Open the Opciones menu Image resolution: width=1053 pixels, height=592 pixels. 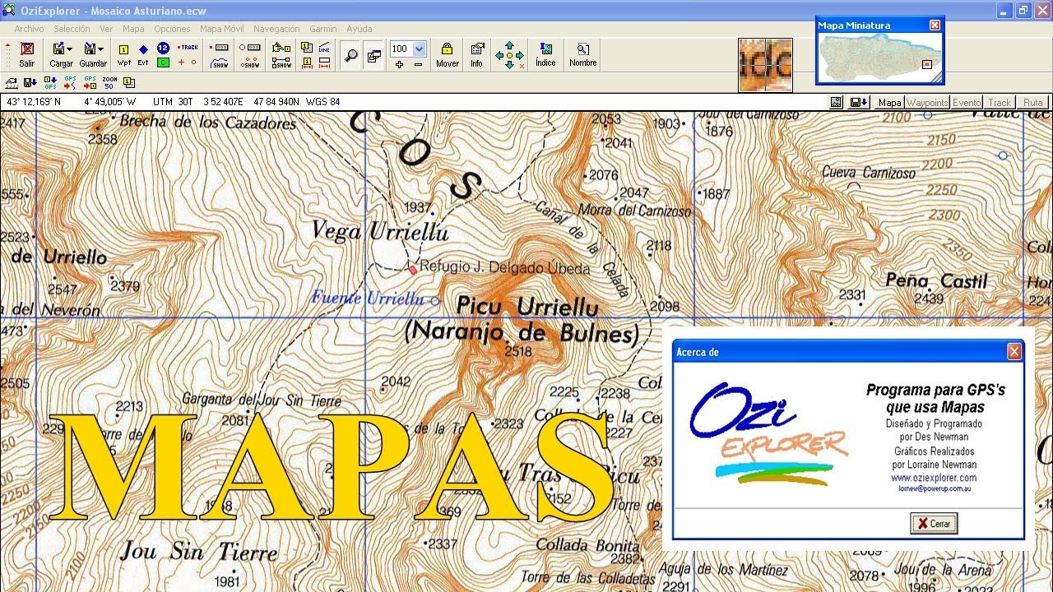pos(172,29)
